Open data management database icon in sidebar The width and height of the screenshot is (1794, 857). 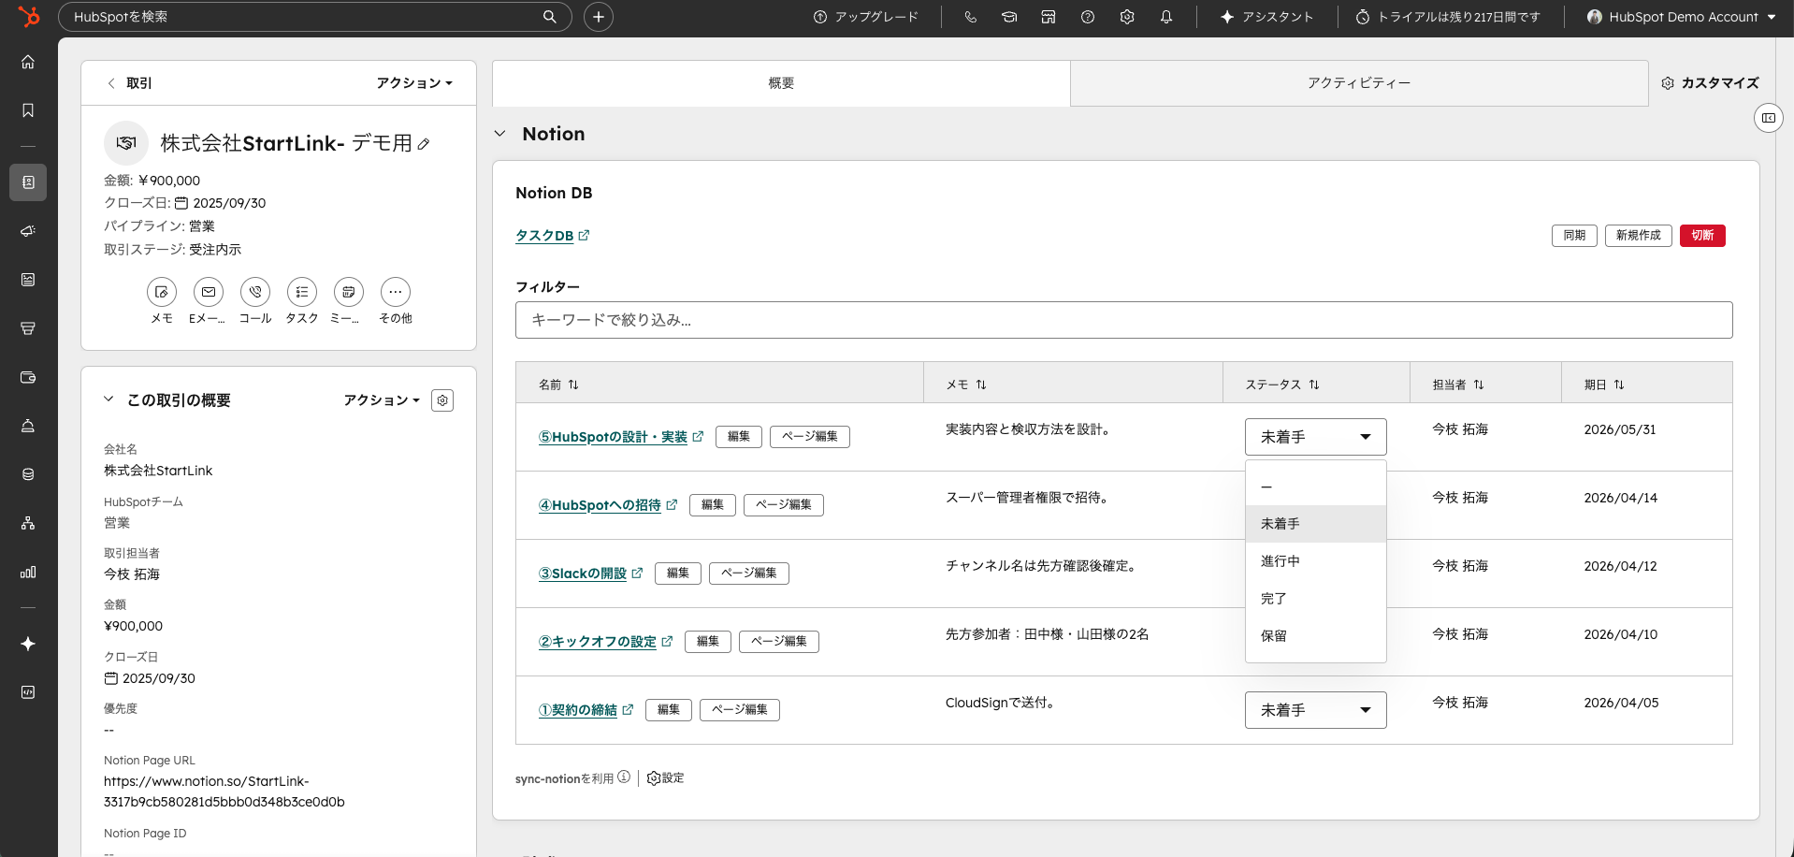point(28,474)
